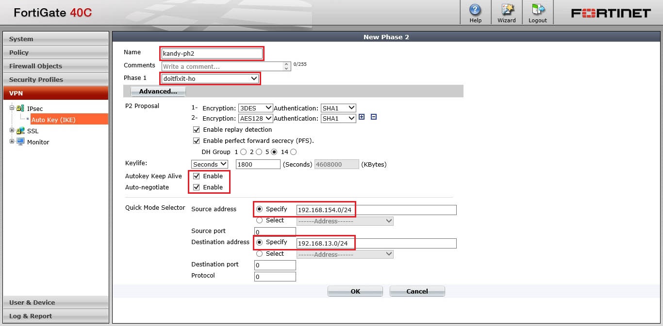Click the Destination port field

click(275, 265)
